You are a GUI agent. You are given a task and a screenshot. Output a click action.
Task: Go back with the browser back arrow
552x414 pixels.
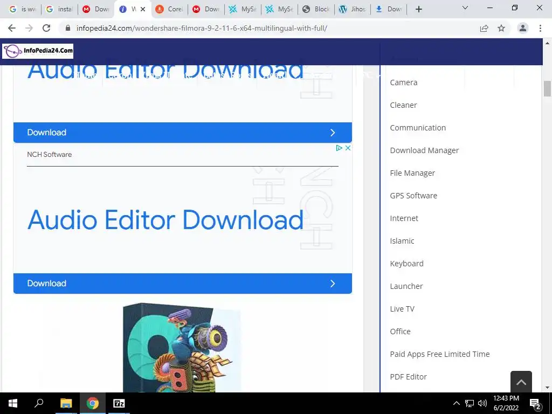12,28
